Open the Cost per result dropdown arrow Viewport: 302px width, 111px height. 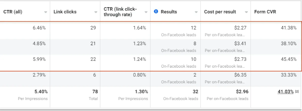(246, 12)
